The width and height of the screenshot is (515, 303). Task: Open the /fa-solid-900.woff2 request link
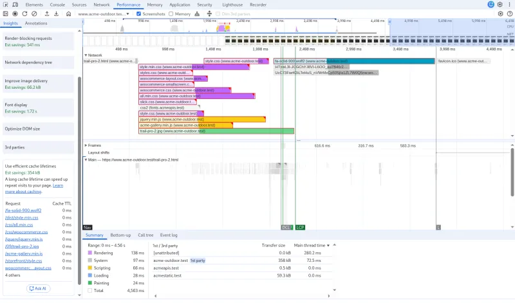click(23, 210)
